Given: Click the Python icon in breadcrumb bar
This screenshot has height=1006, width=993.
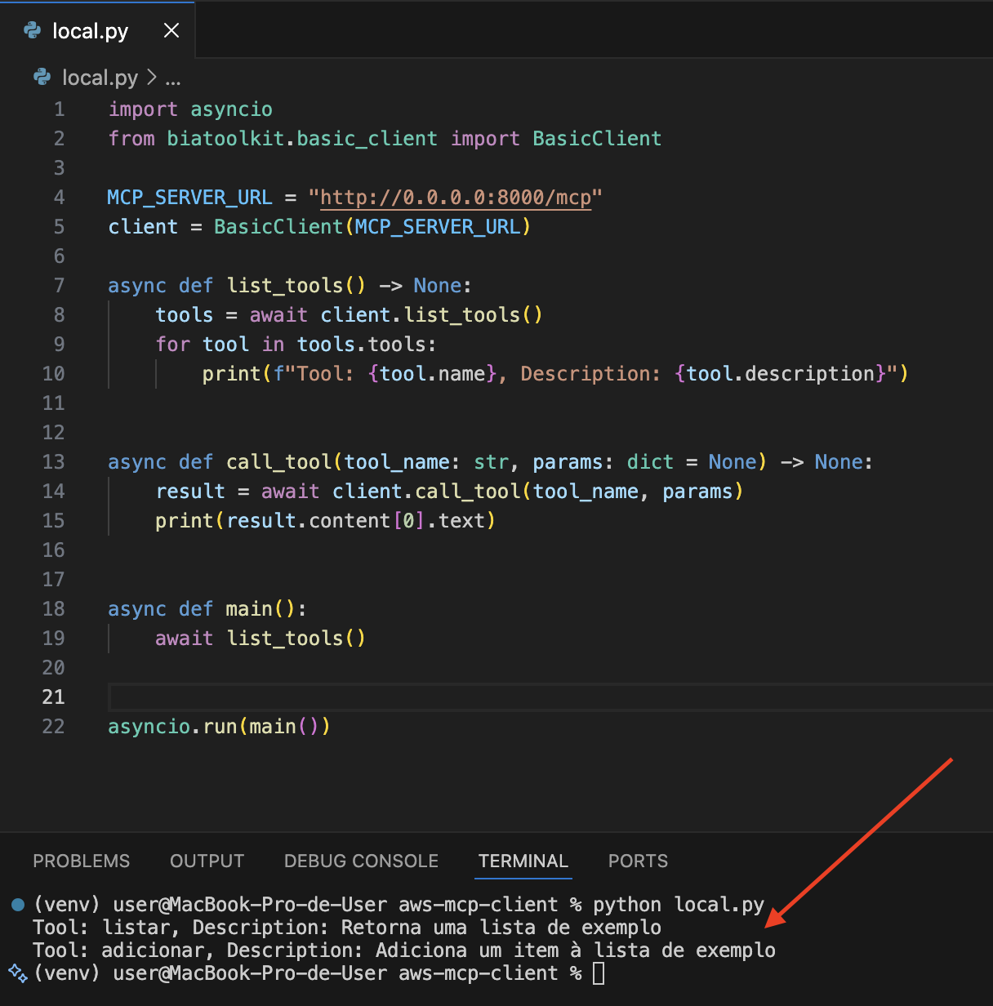Looking at the screenshot, I should click(42, 78).
